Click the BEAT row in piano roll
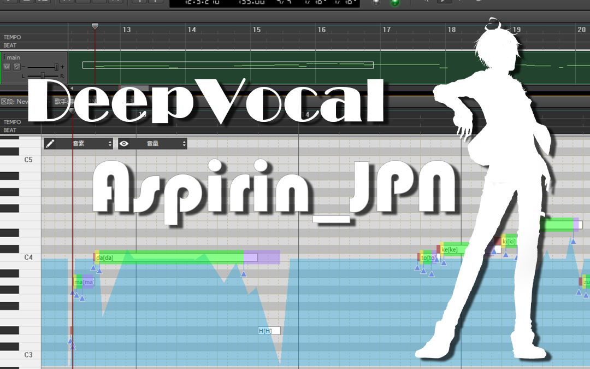This screenshot has height=369, width=590. tap(10, 130)
